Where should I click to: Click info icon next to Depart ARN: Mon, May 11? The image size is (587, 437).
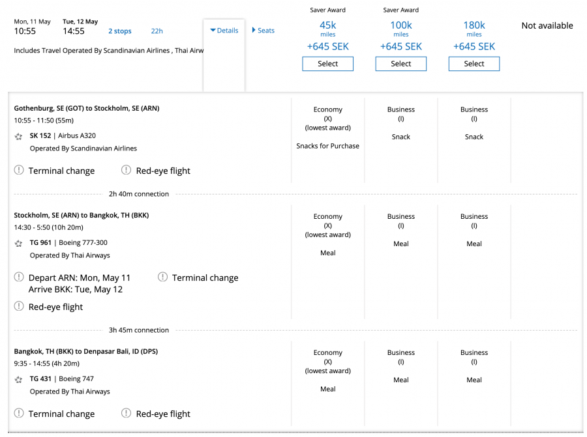click(19, 277)
